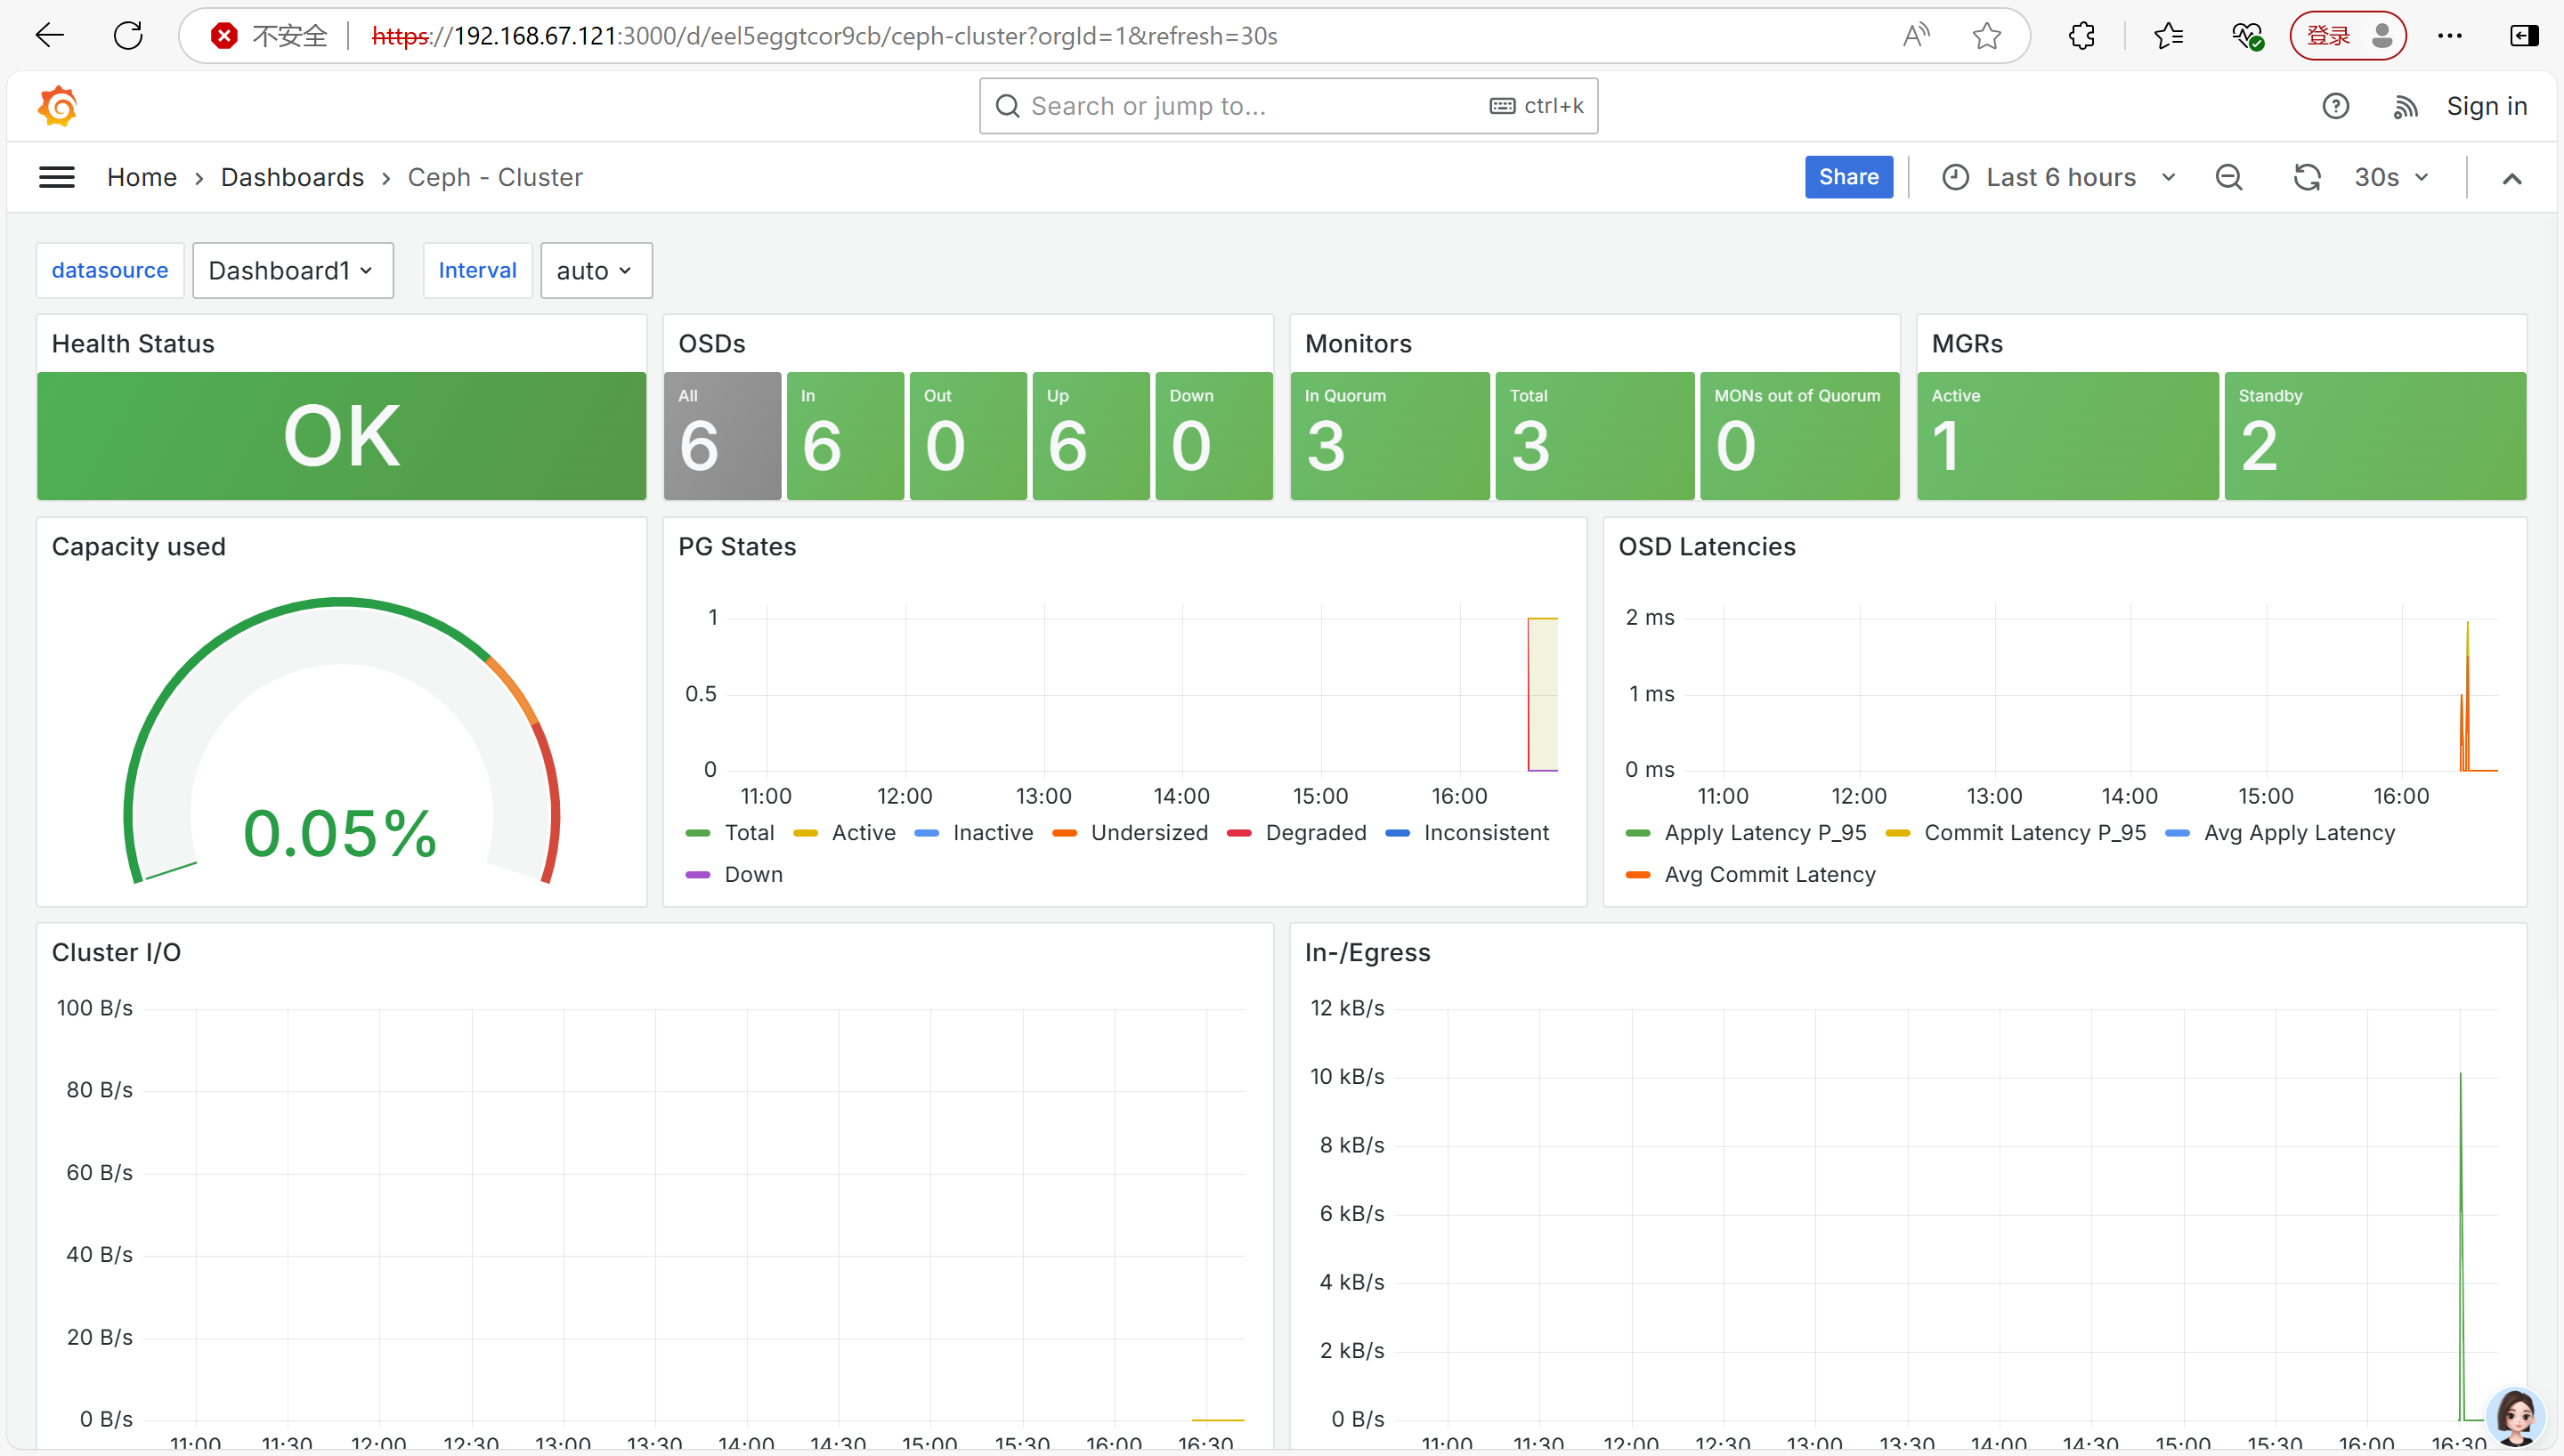Open the help question mark icon
This screenshot has width=2564, height=1456.
pos(2335,106)
